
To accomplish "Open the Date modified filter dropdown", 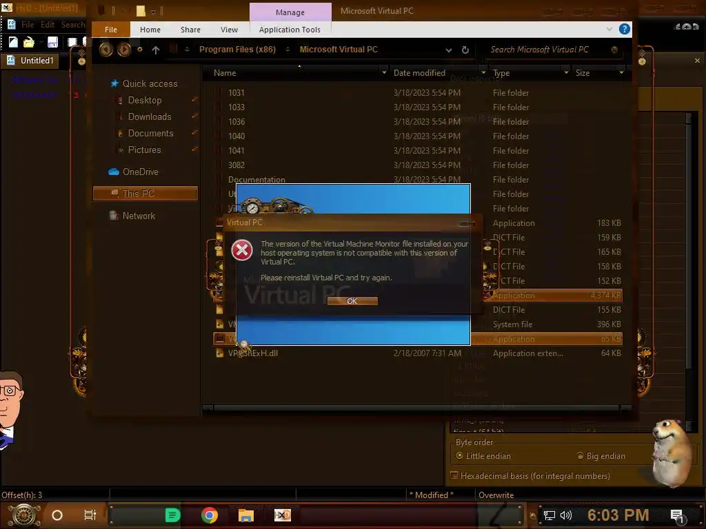I will (x=483, y=72).
